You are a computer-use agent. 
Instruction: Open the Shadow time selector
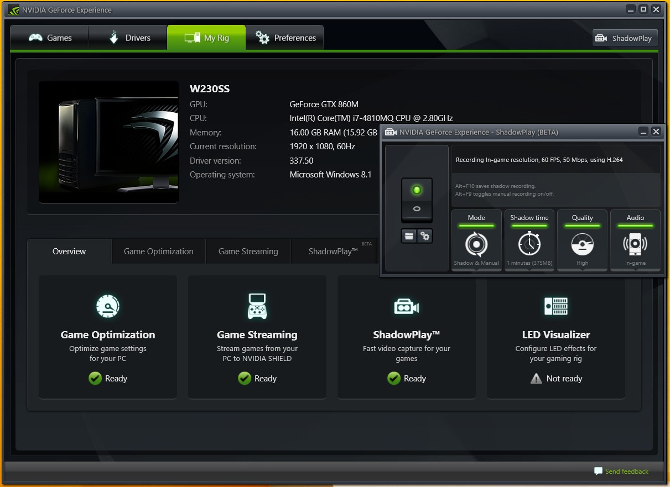(x=529, y=240)
